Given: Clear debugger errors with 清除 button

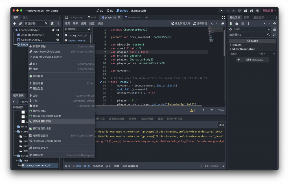Looking at the screenshot, I should pos(221,125).
